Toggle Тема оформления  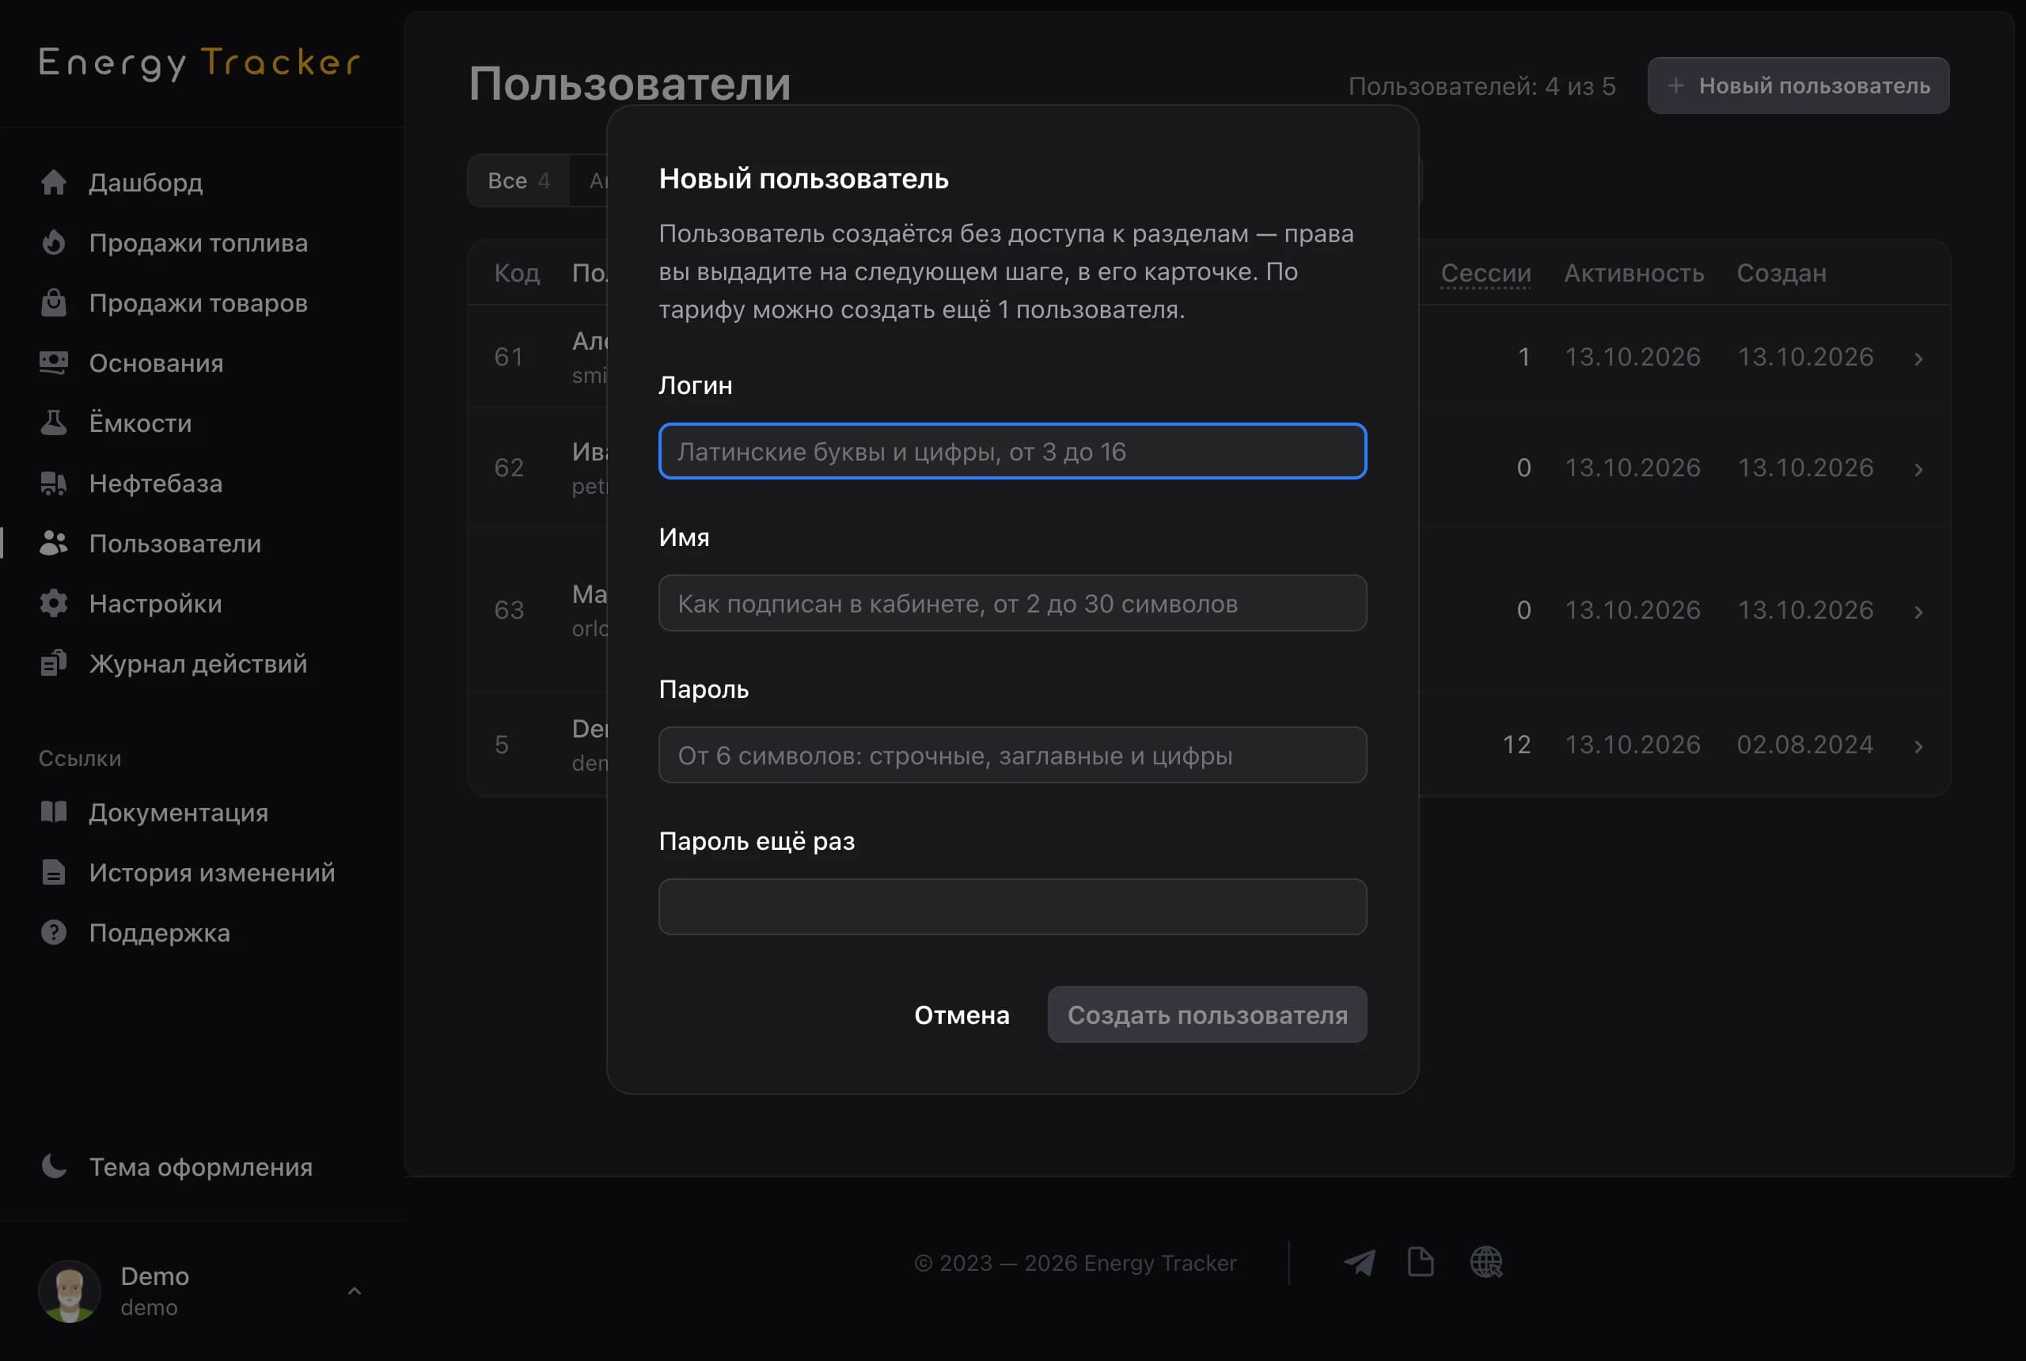[200, 1166]
